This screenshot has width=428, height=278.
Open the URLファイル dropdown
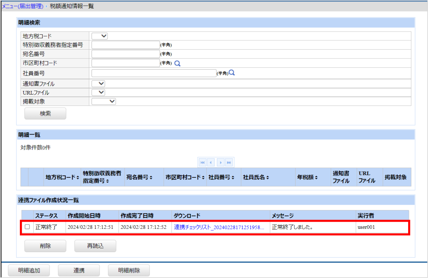tap(98, 92)
